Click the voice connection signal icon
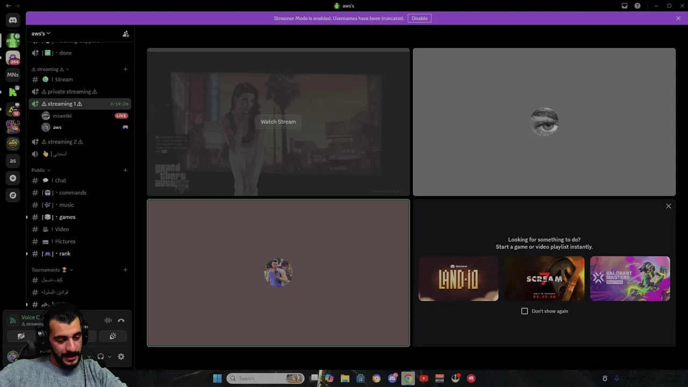 [12, 320]
